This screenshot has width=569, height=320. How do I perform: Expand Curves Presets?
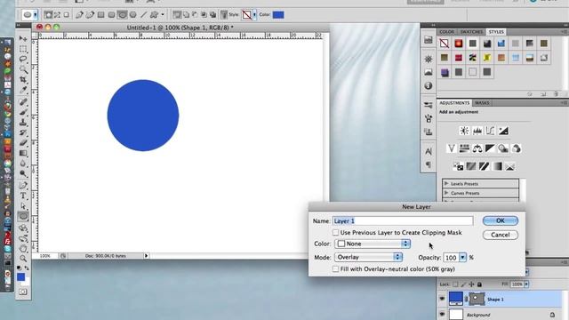[446, 193]
